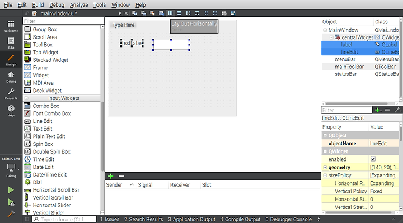Select the TextLabel widget on the form
Viewport: 403px width, 223px height.
pos(132,43)
